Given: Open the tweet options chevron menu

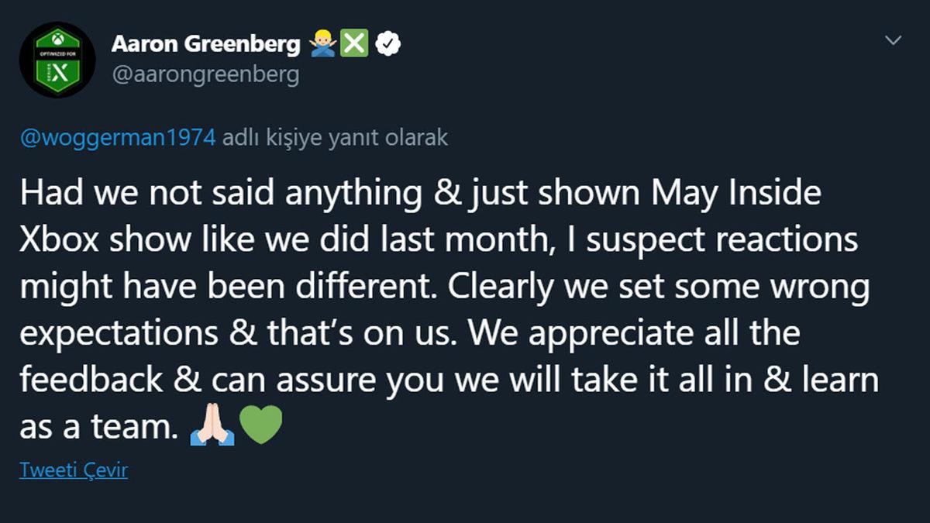Looking at the screenshot, I should pyautogui.click(x=893, y=40).
